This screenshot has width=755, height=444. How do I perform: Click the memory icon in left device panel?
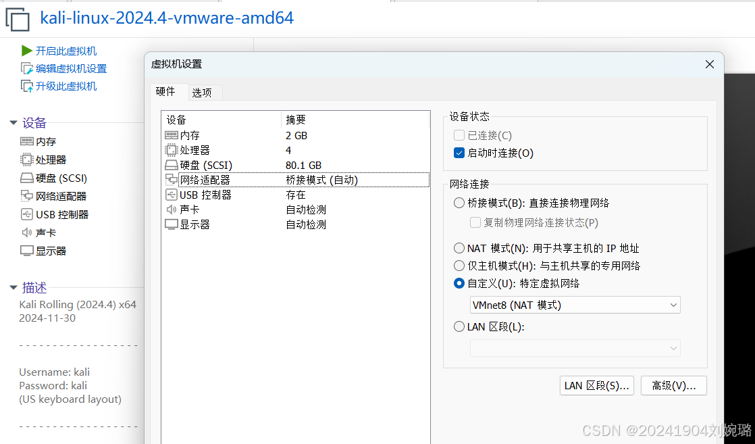pyautogui.click(x=27, y=141)
